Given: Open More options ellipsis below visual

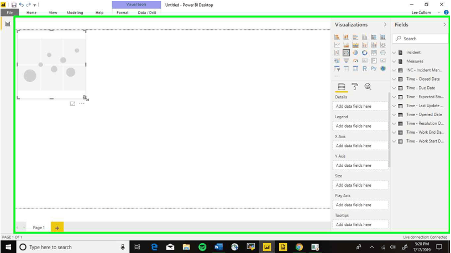Looking at the screenshot, I should (82, 103).
